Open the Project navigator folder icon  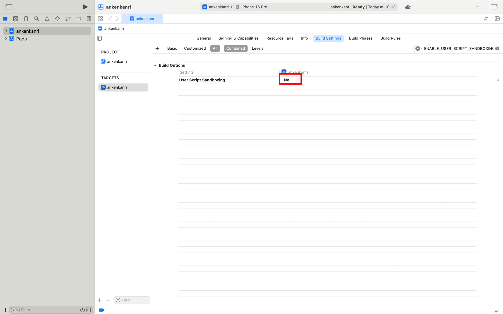pyautogui.click(x=5, y=19)
